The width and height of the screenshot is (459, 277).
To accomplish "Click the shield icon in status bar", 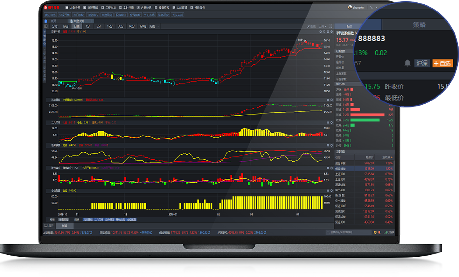I will (x=375, y=233).
